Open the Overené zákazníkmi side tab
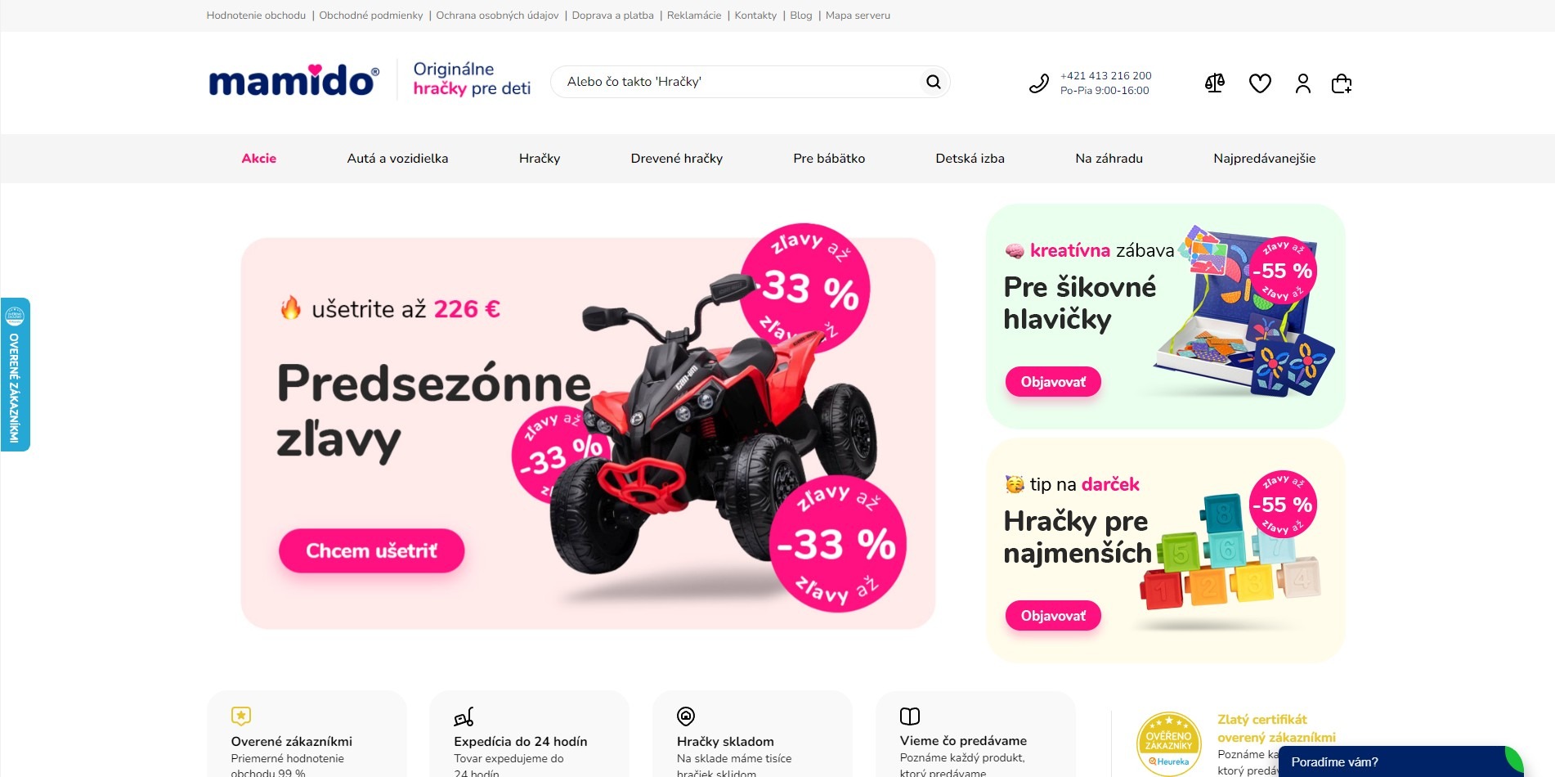Screen dimensions: 1555x777 (x=15, y=375)
